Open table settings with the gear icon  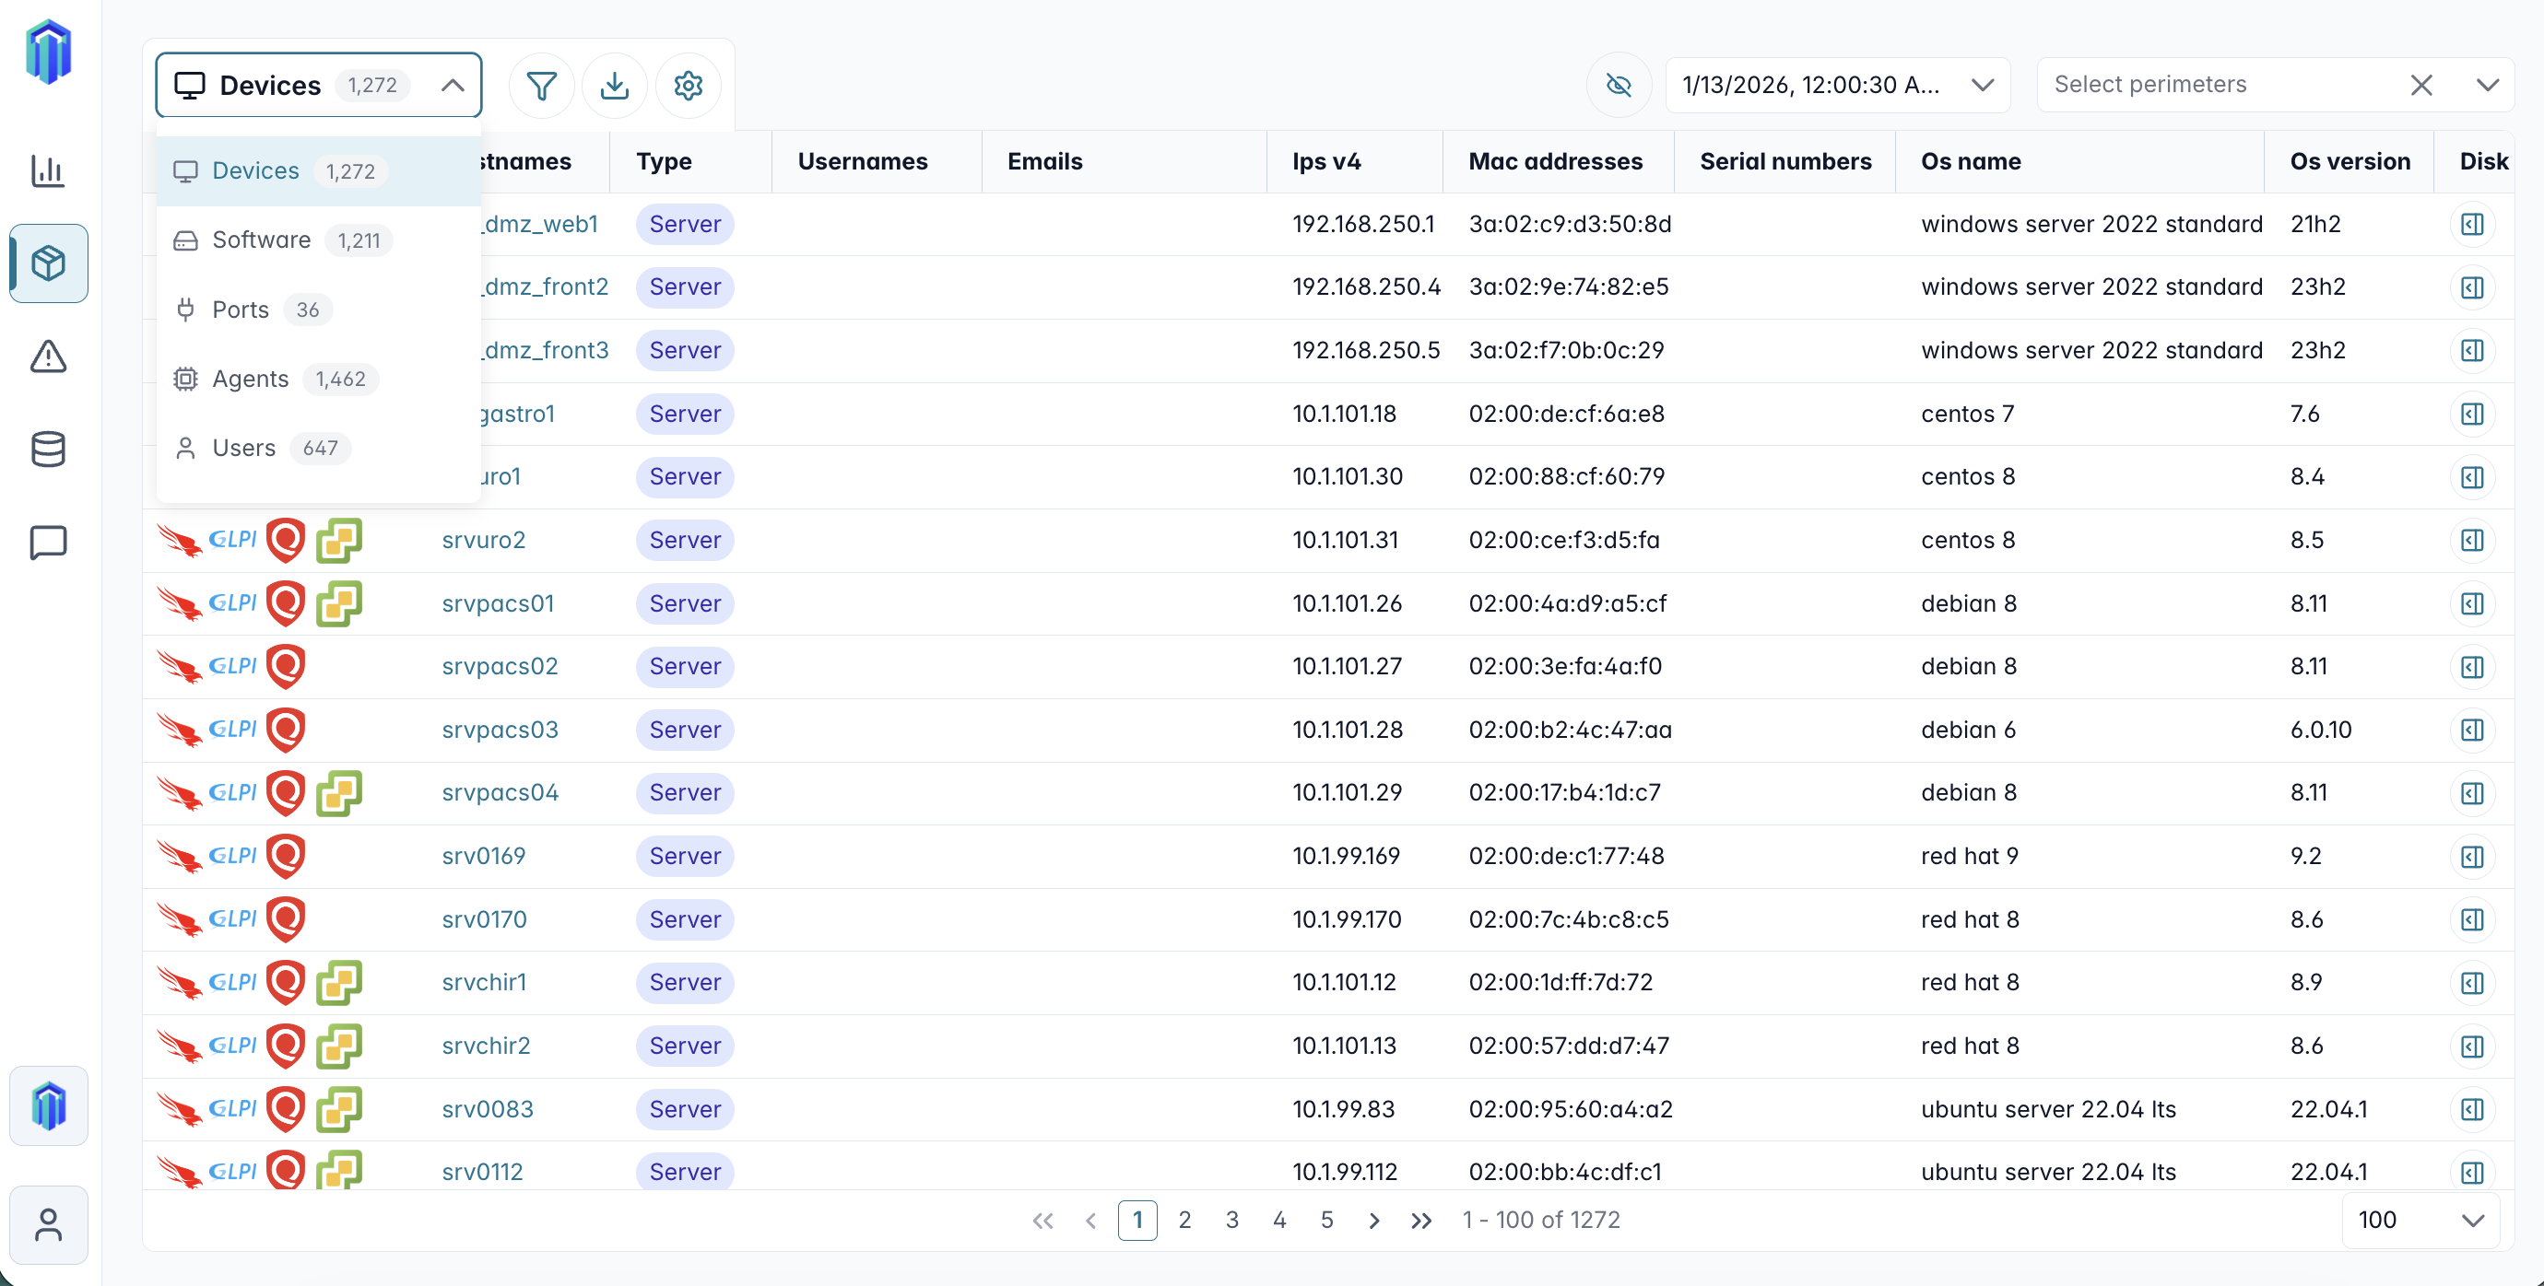click(x=689, y=85)
